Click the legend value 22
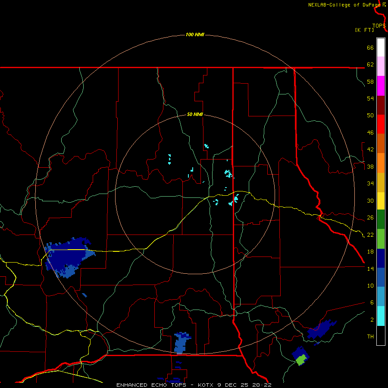 click(370, 235)
